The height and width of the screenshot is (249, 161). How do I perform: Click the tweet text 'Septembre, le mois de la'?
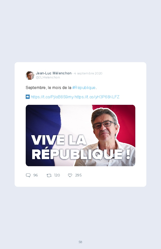(x=49, y=88)
